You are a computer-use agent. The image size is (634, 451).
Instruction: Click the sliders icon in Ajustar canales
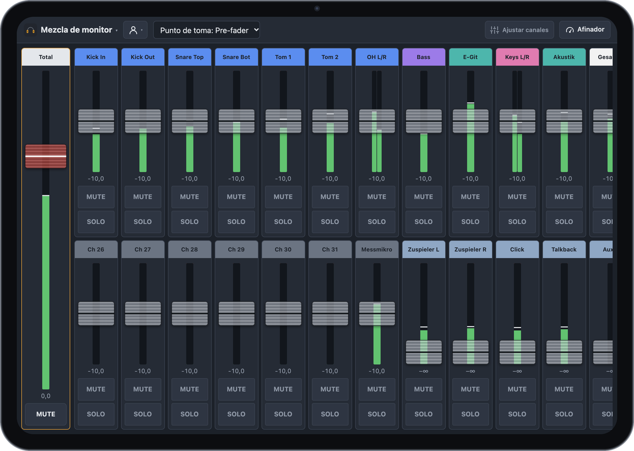click(495, 30)
